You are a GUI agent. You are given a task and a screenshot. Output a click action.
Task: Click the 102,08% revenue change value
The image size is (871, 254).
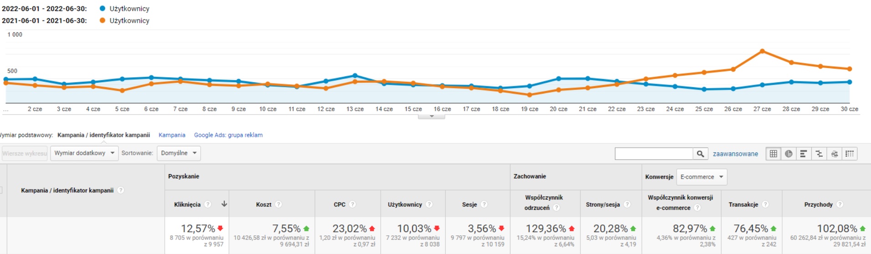pyautogui.click(x=837, y=229)
